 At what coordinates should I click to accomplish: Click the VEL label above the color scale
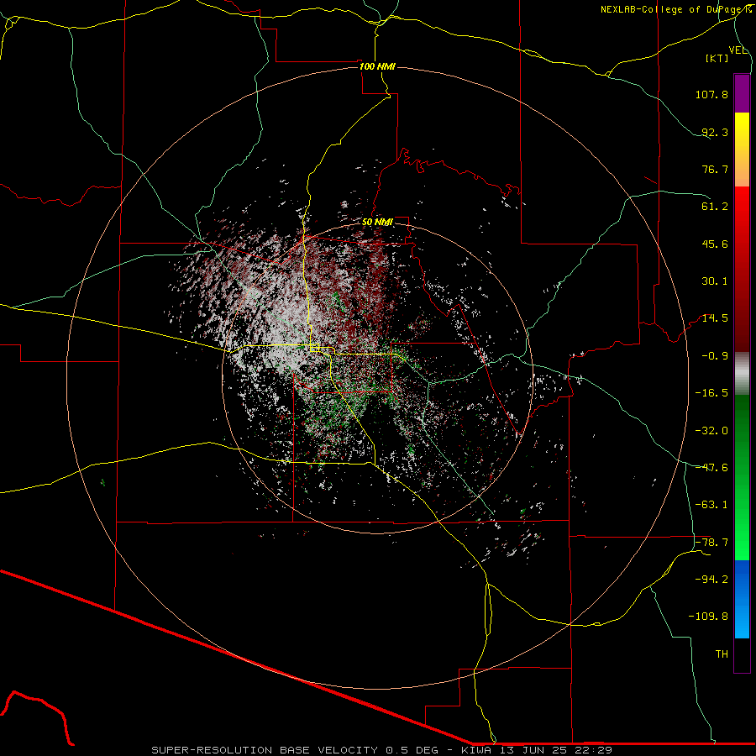pyautogui.click(x=738, y=50)
